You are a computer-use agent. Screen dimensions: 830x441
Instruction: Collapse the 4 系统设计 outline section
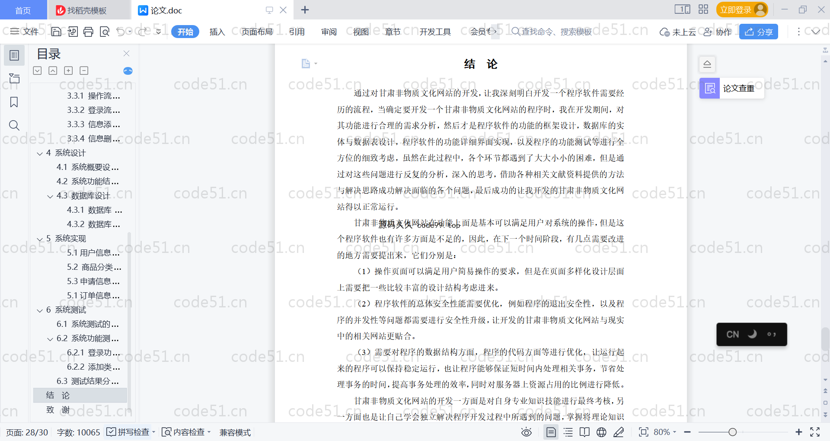coord(40,153)
